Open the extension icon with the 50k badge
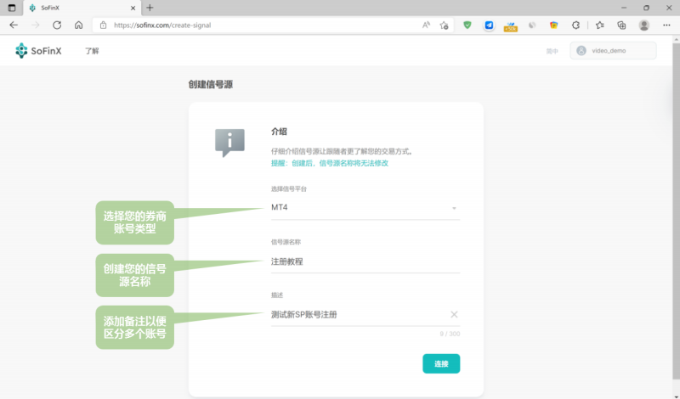The height and width of the screenshot is (399, 680). point(511,26)
